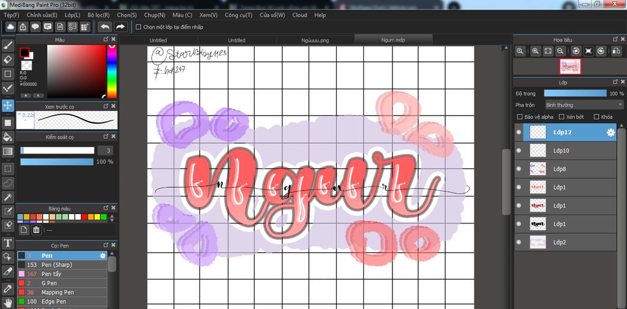This screenshot has width=627, height=309.
Task: Enable the 'Xén bớt' checkbox
Action: [x=561, y=117]
